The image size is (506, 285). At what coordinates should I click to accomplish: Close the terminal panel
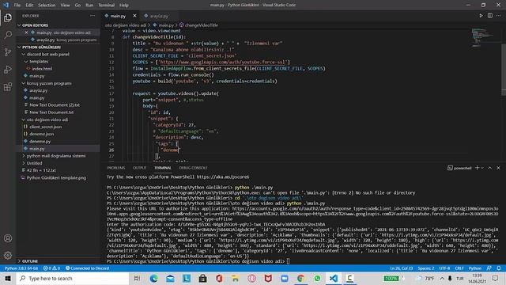pos(498,168)
